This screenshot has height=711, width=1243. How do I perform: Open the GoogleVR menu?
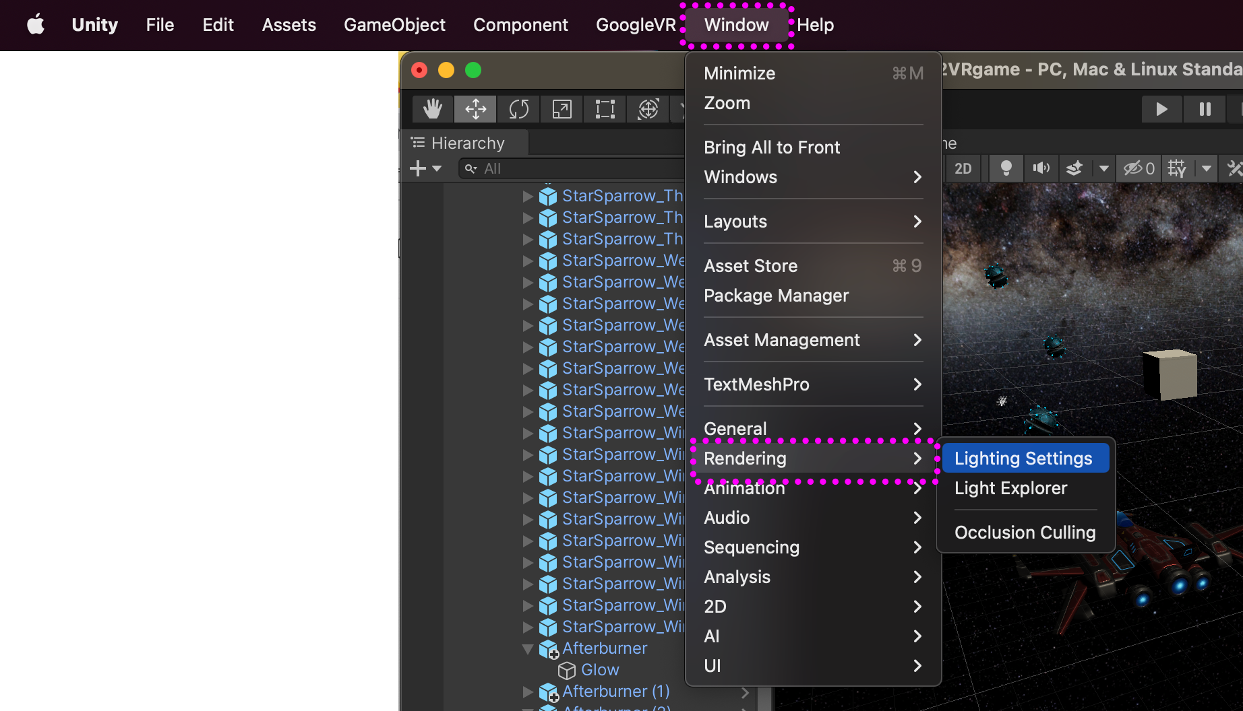636,25
